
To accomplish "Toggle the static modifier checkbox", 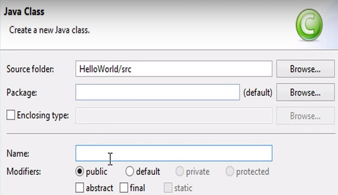I will click(168, 188).
